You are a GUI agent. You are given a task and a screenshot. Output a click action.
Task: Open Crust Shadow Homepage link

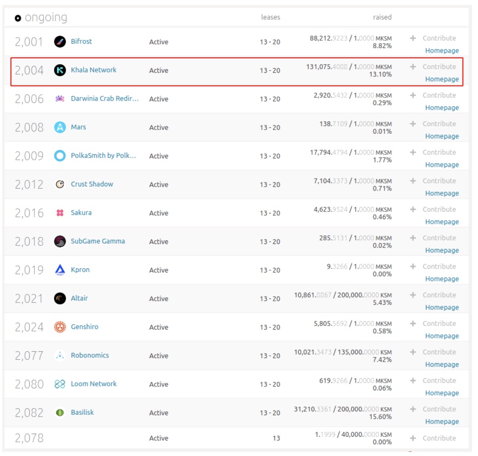coord(442,193)
